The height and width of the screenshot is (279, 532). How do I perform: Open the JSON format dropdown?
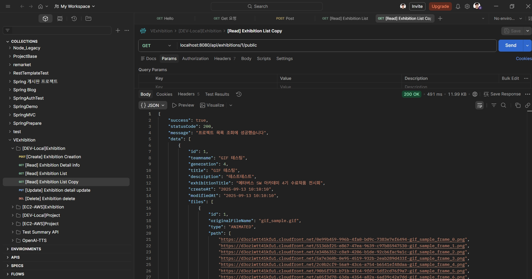tap(153, 105)
